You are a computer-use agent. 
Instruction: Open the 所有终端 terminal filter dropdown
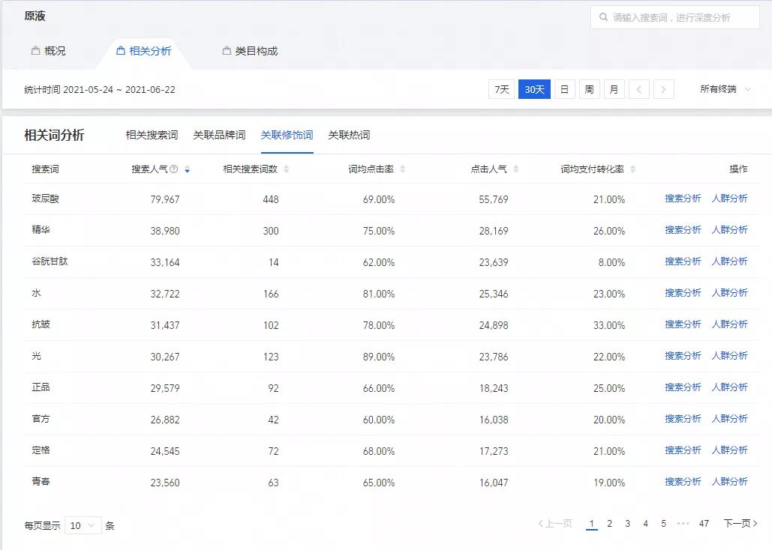tap(725, 88)
